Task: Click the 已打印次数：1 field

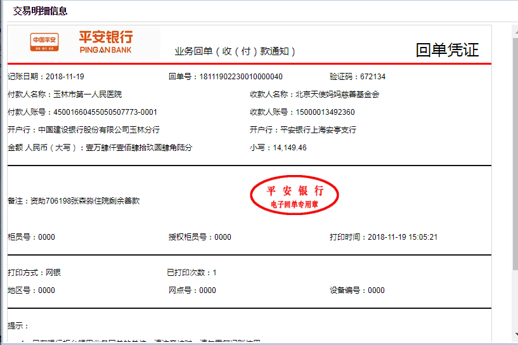Action: pos(191,273)
